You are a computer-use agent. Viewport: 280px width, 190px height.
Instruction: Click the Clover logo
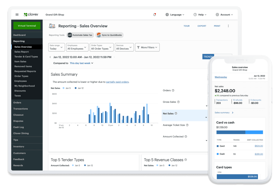pos(31,15)
